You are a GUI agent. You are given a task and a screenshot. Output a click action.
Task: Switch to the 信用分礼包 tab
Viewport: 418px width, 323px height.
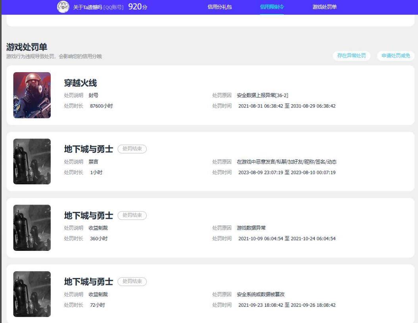point(219,7)
